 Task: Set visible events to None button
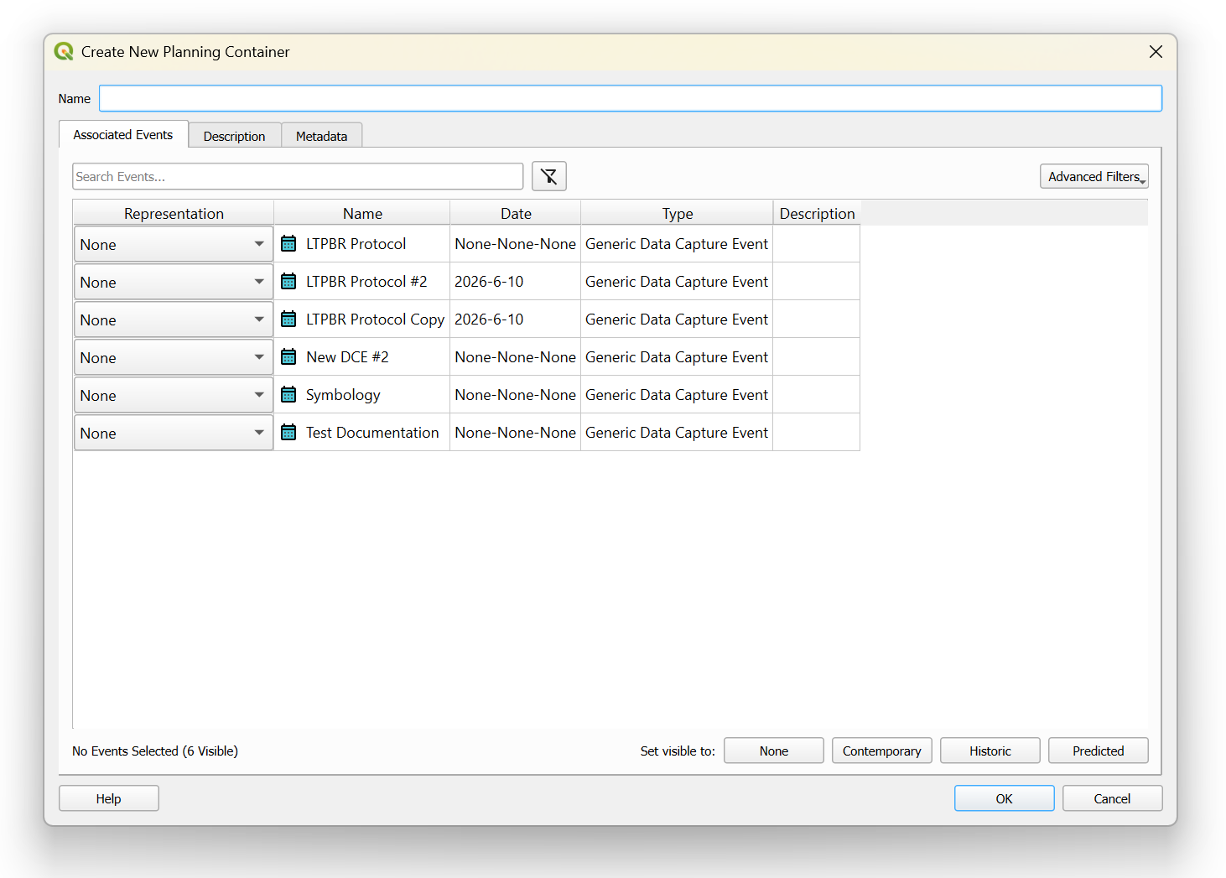click(x=774, y=751)
